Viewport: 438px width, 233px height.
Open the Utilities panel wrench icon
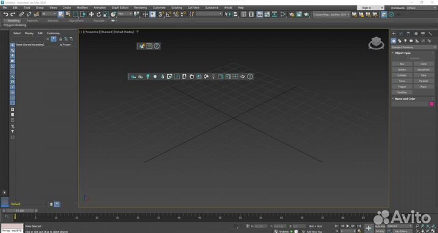[430, 33]
